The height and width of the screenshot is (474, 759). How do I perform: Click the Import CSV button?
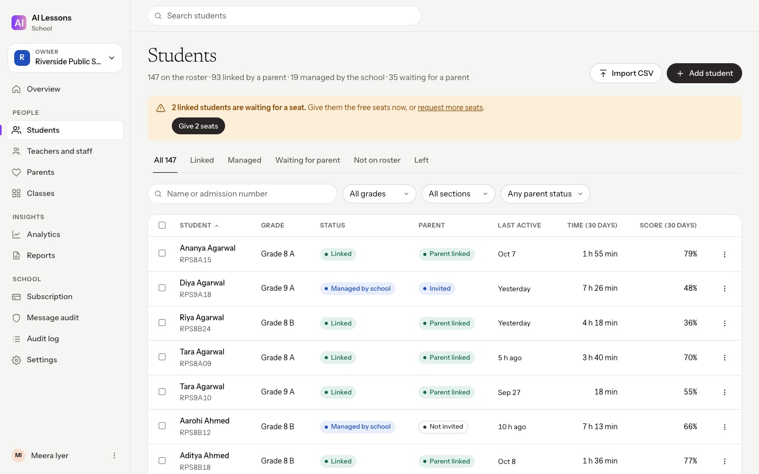click(x=626, y=73)
